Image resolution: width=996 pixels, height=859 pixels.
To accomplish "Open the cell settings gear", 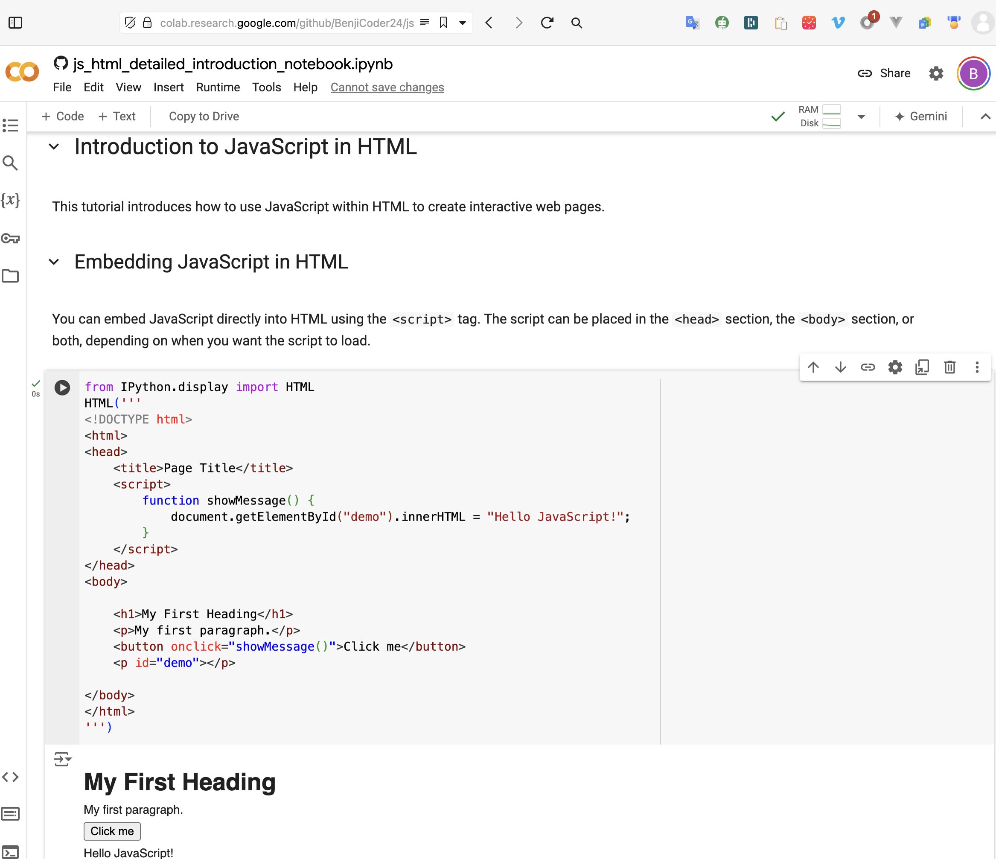I will [894, 367].
